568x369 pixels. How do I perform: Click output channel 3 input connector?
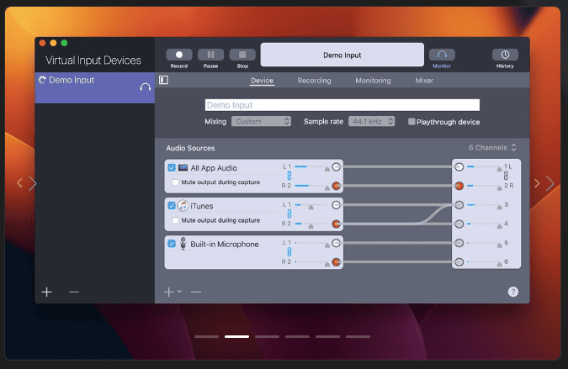pyautogui.click(x=459, y=205)
